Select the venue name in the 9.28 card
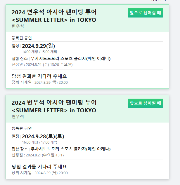The image size is (180, 185). [70, 149]
